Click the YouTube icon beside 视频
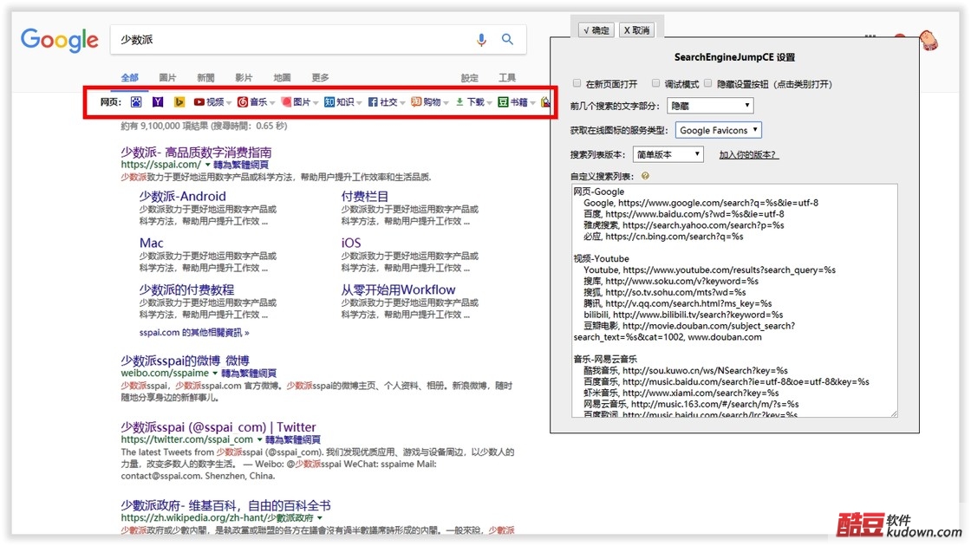The image size is (971, 546). click(x=199, y=102)
